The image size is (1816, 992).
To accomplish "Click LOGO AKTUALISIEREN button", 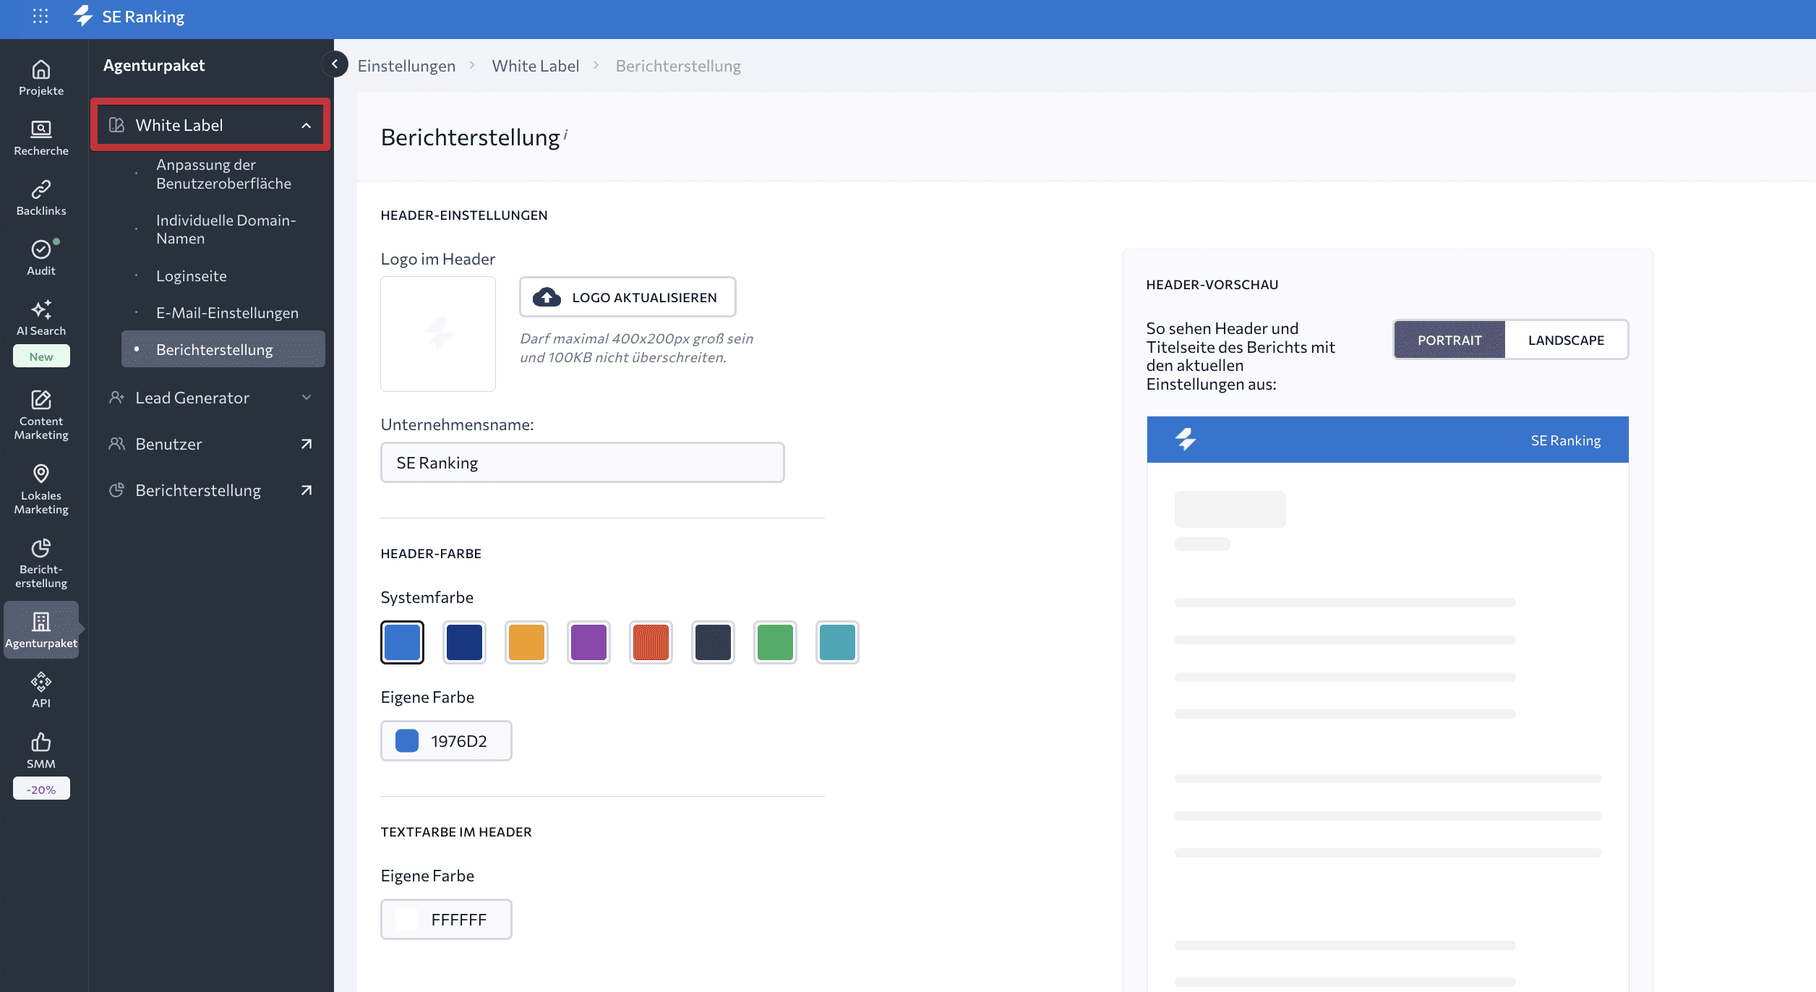I will (x=628, y=297).
